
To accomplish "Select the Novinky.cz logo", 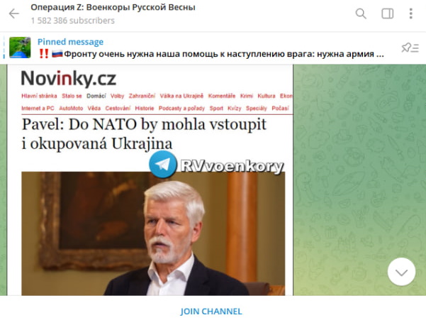I will click(x=69, y=79).
